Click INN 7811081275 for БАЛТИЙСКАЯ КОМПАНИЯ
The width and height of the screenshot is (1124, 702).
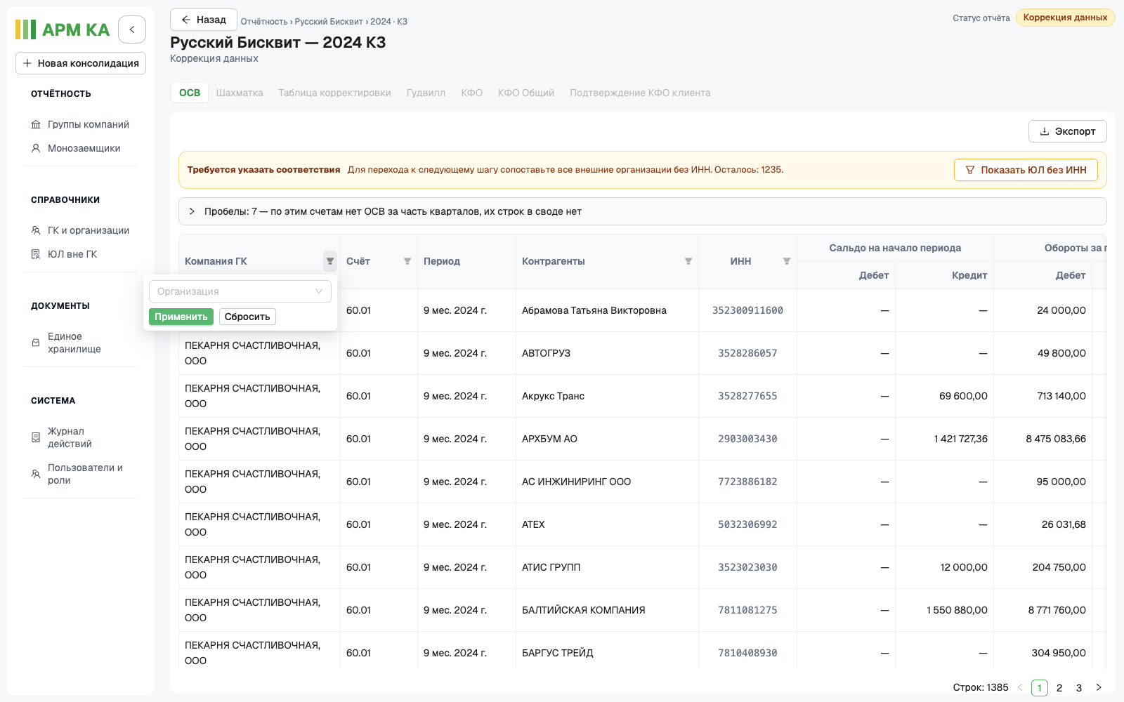coord(747,610)
